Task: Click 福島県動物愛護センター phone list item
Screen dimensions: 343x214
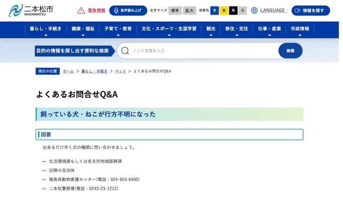Action: [94, 179]
